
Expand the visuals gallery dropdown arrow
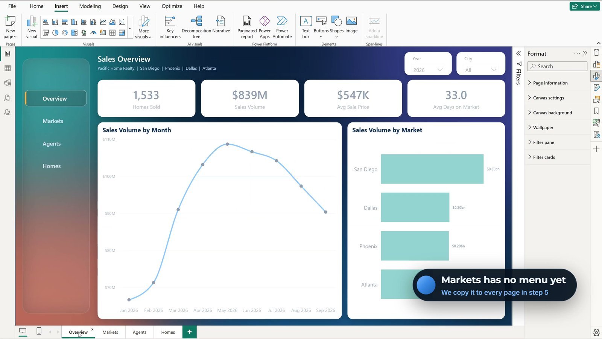click(x=130, y=28)
